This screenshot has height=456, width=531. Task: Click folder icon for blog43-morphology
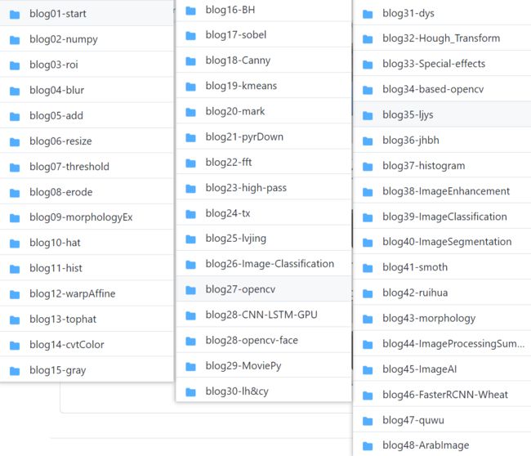(368, 319)
